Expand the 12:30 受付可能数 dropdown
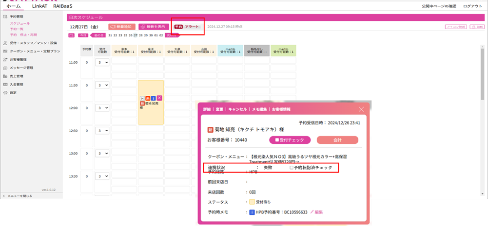This screenshot has height=226, width=488. coord(102,131)
